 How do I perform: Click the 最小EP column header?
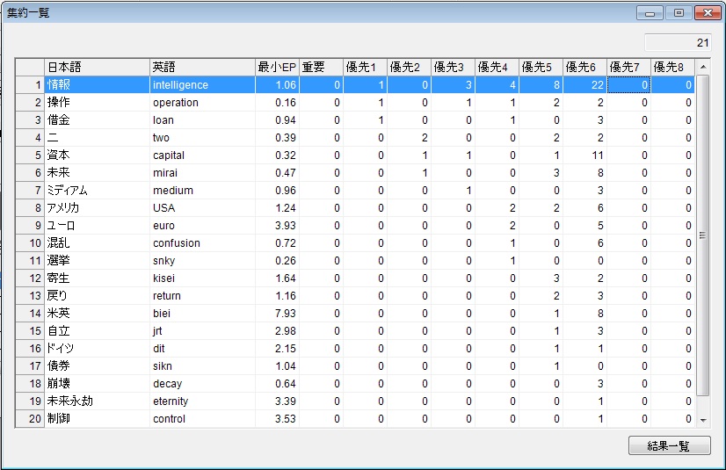(x=277, y=67)
